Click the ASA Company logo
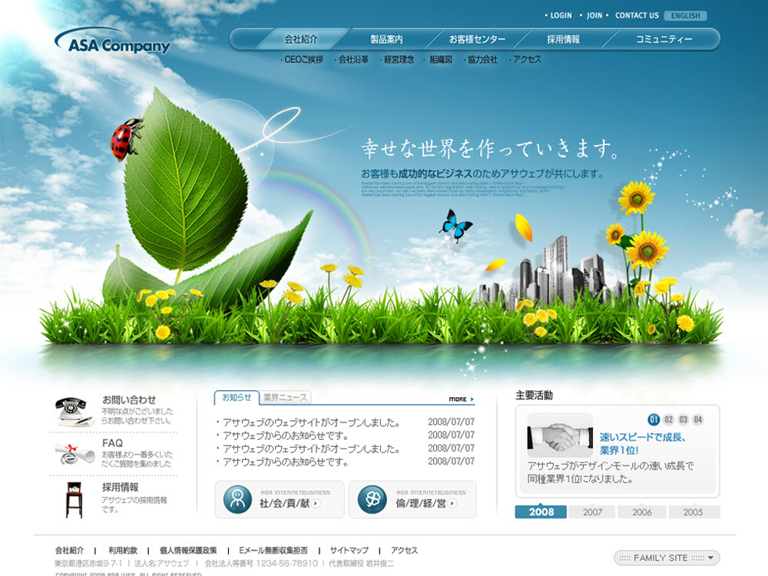Image resolution: width=768 pixels, height=576 pixels. point(113,43)
